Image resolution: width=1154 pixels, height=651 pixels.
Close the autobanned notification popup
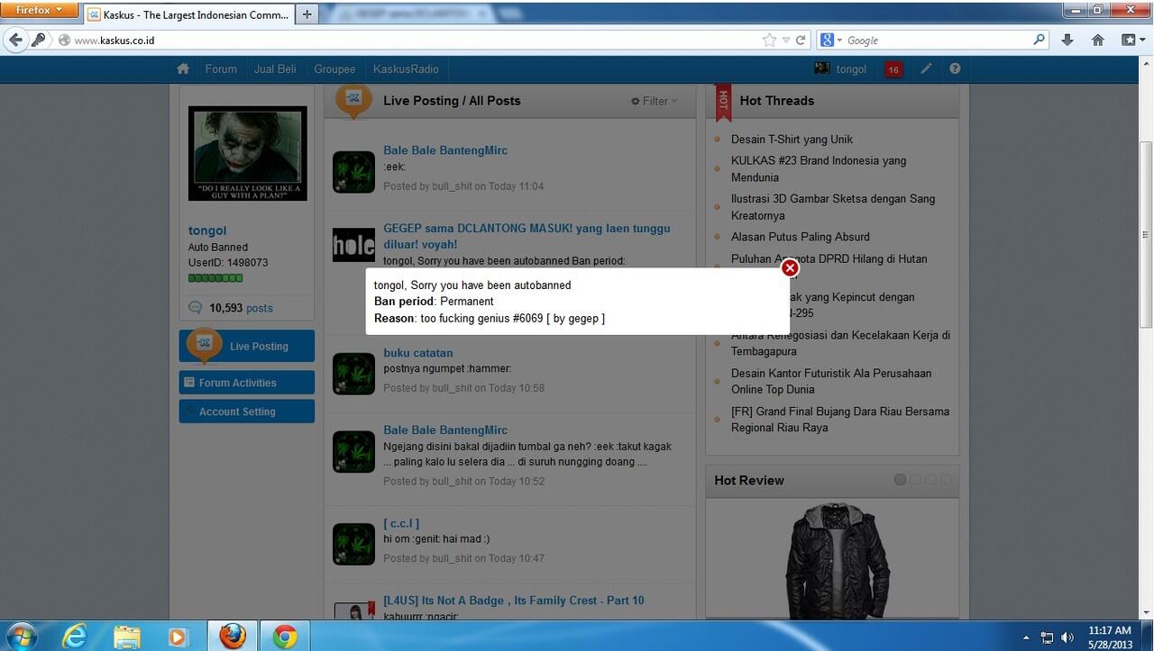[x=790, y=267]
